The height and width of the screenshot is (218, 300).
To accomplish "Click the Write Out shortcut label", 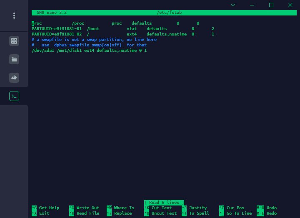I will 88,208.
